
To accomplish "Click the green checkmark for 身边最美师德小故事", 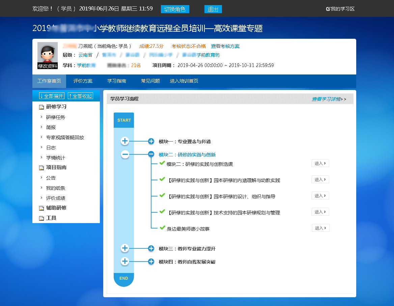I will point(162,228).
